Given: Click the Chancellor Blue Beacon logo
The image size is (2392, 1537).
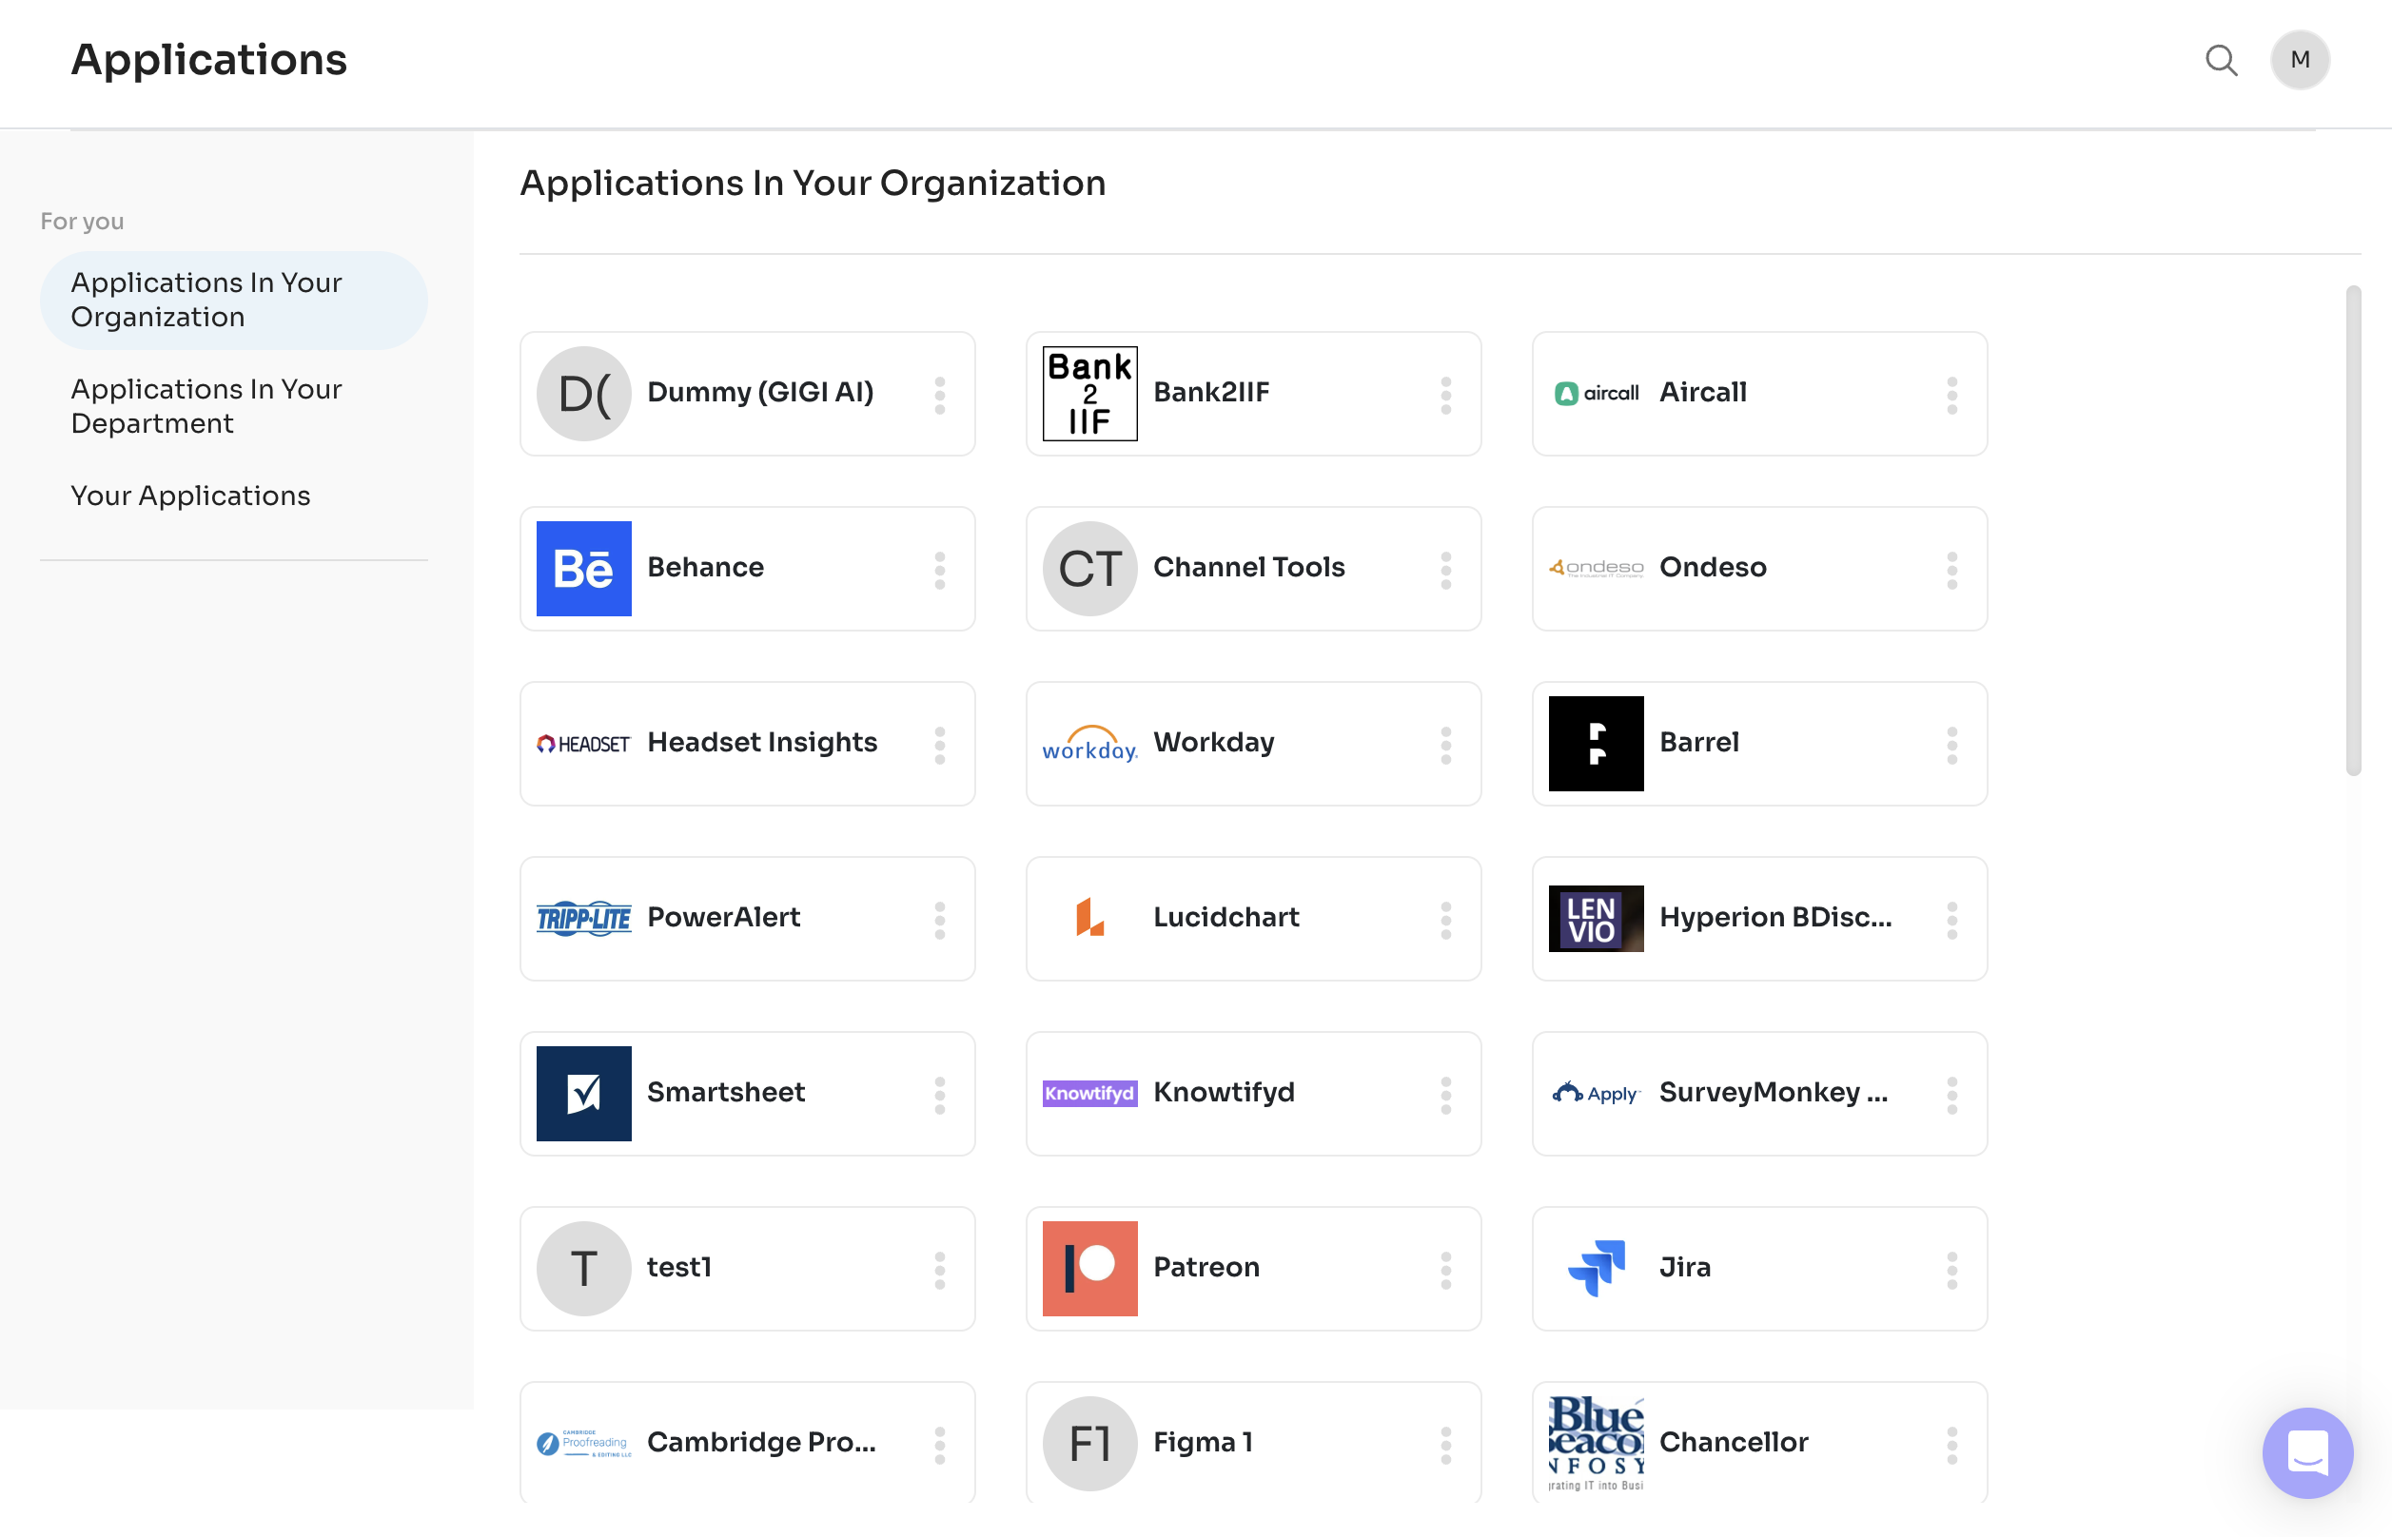Looking at the screenshot, I should [x=1596, y=1442].
